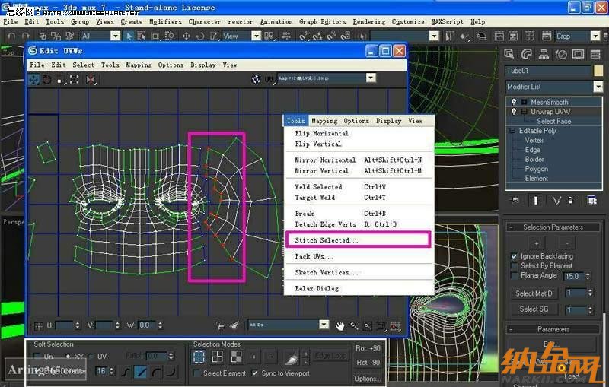Click the Paint Select brush icon
Screen dimensions: 609x387
[292, 359]
